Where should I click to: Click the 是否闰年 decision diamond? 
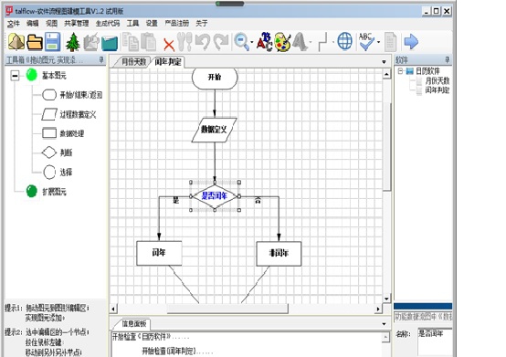coord(215,196)
